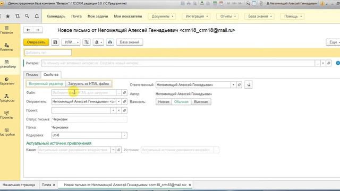The width and height of the screenshot is (340, 191).
Task: Clear the Проект field with the x
Action: (119, 110)
